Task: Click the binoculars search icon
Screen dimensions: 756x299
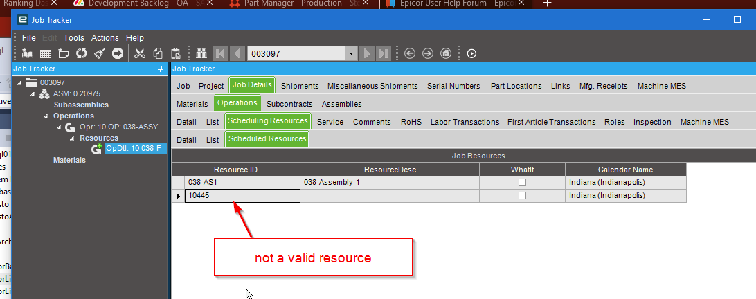Action: click(x=201, y=53)
